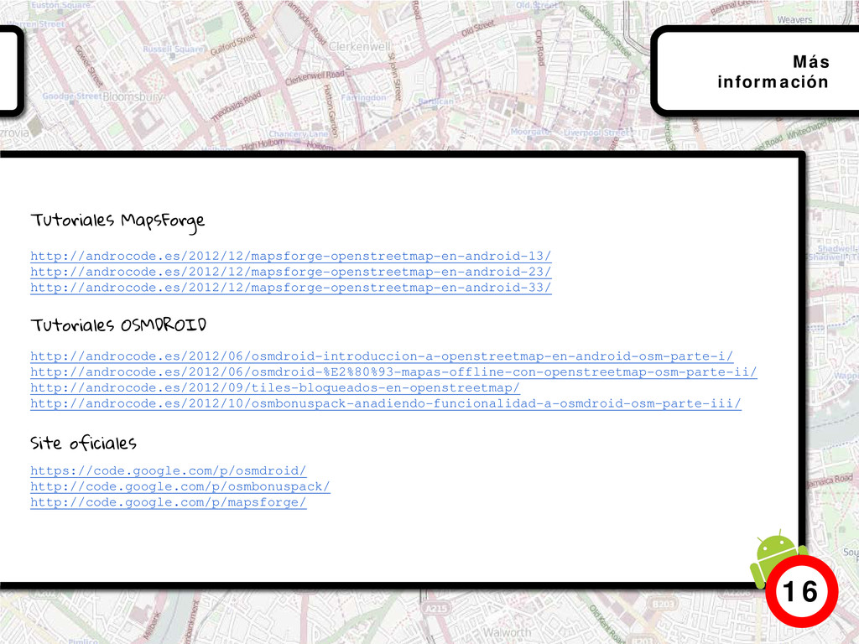Open the mapsforge-openstreetmap-en-android-23 tutorial link
859x644 pixels.
click(290, 273)
